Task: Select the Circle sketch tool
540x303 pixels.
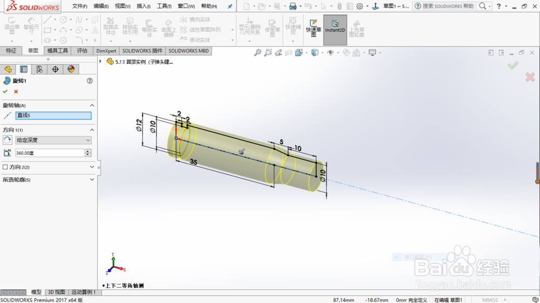Action: tap(63, 19)
